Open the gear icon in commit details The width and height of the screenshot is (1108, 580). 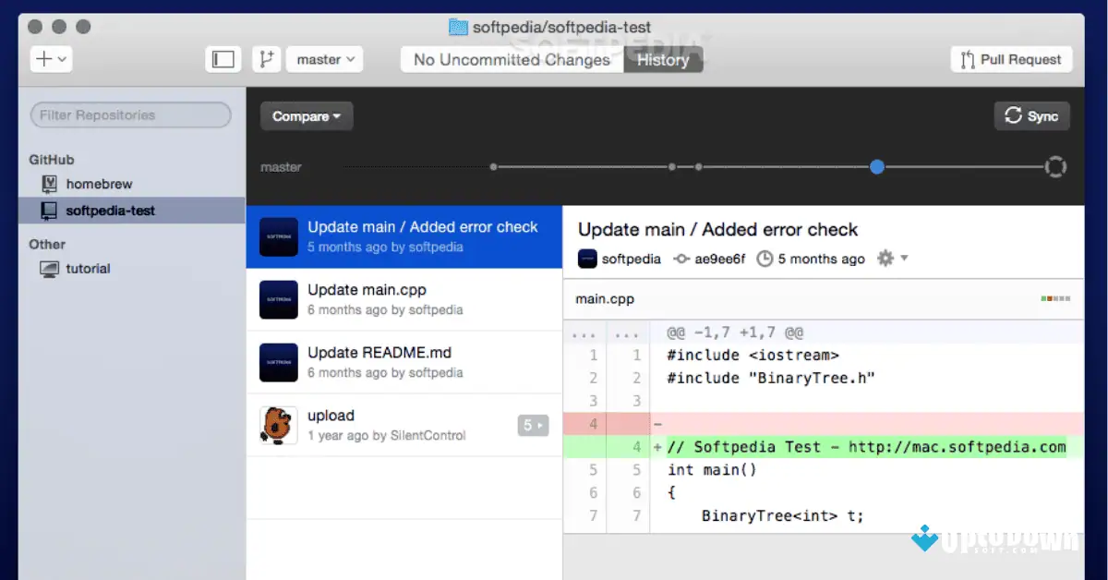tap(884, 259)
